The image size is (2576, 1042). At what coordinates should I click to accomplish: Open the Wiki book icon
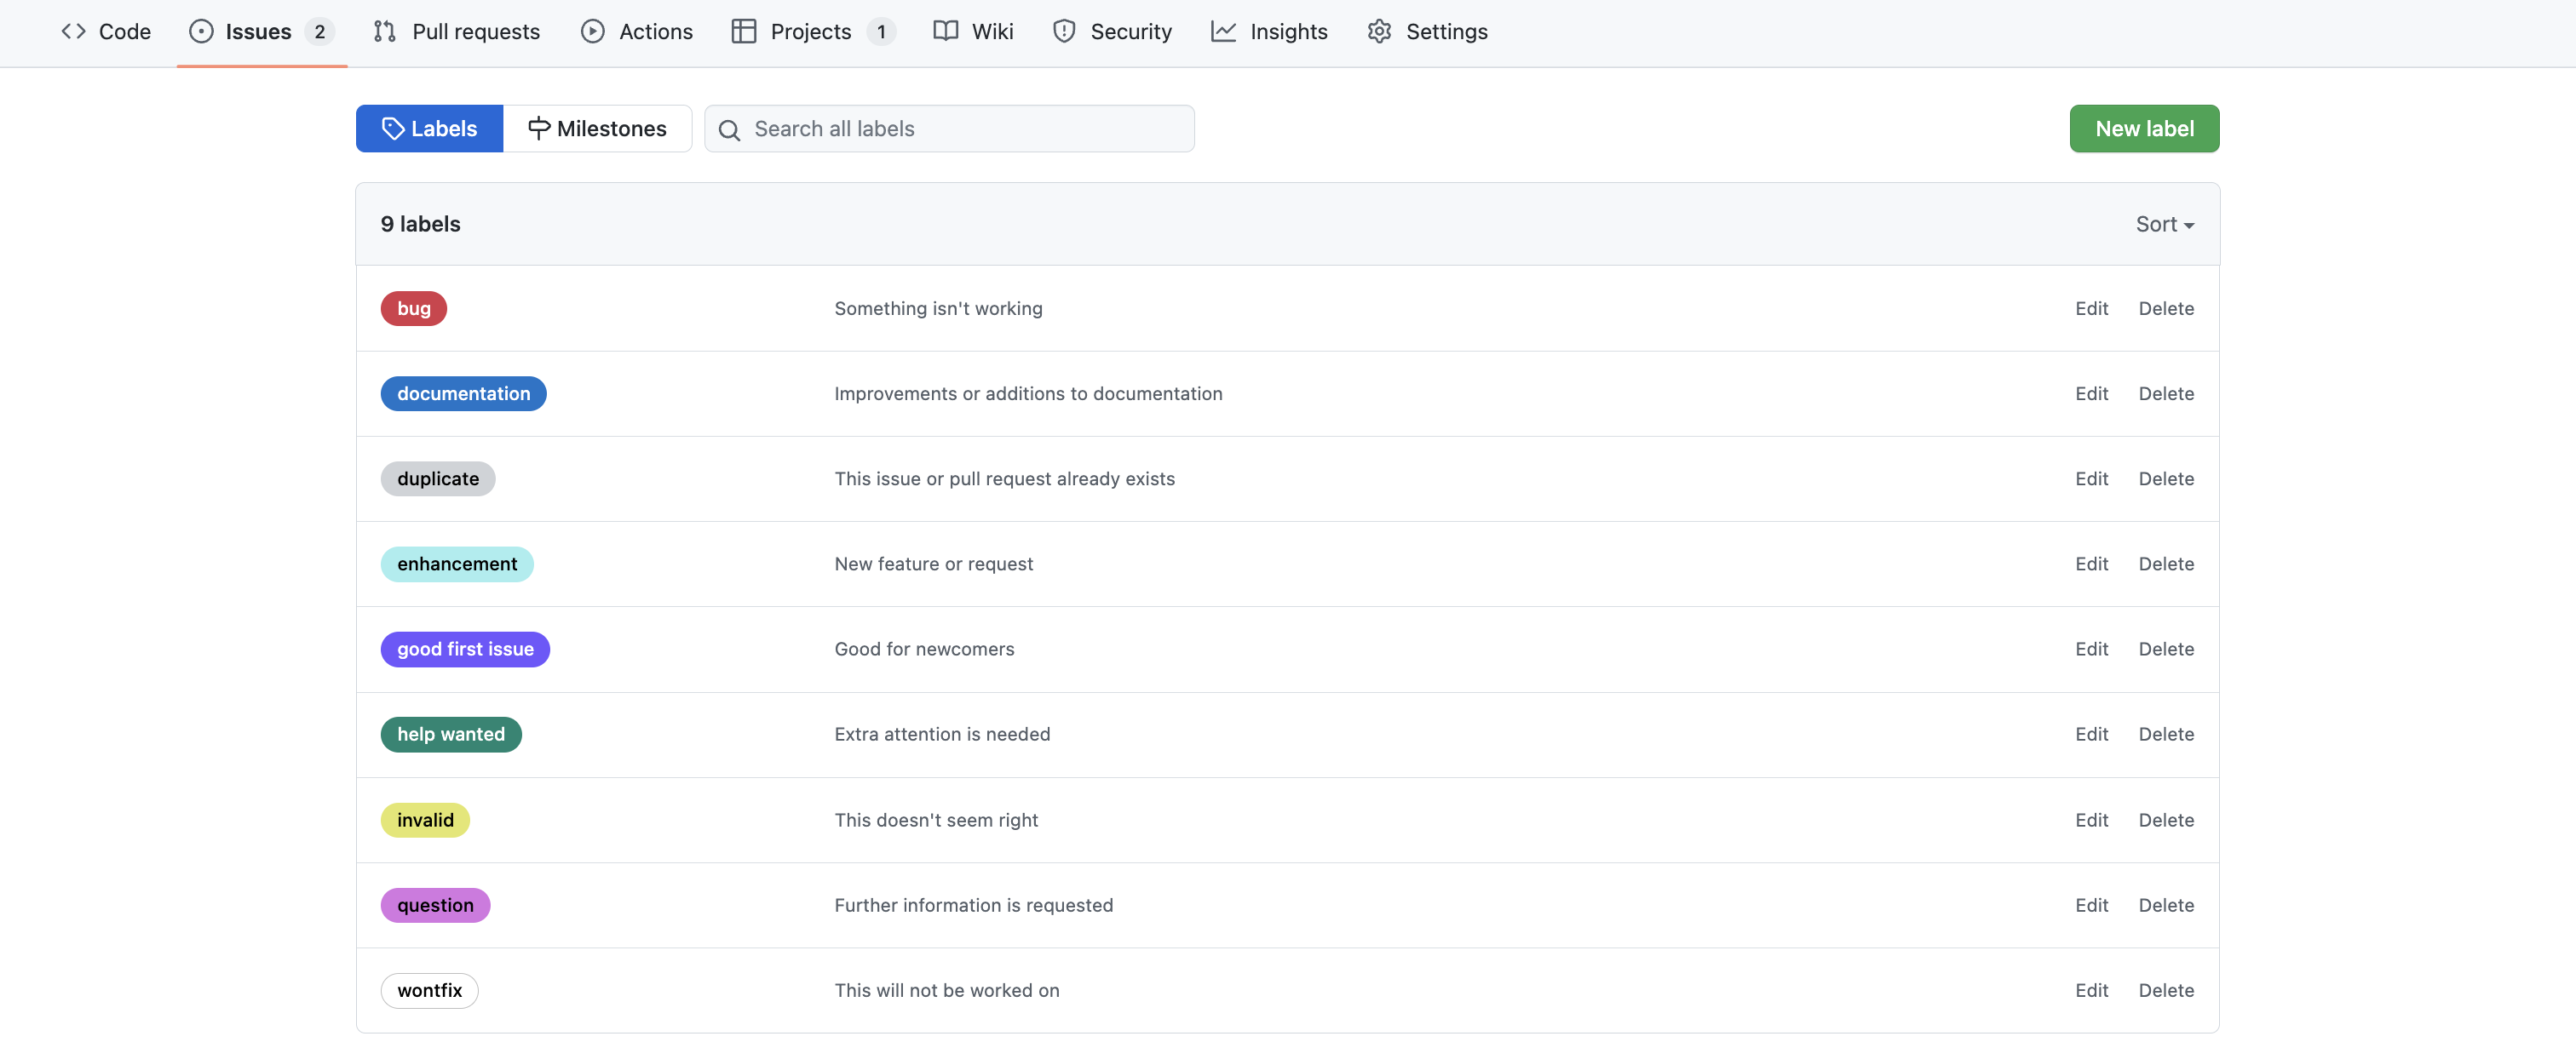[x=945, y=31]
